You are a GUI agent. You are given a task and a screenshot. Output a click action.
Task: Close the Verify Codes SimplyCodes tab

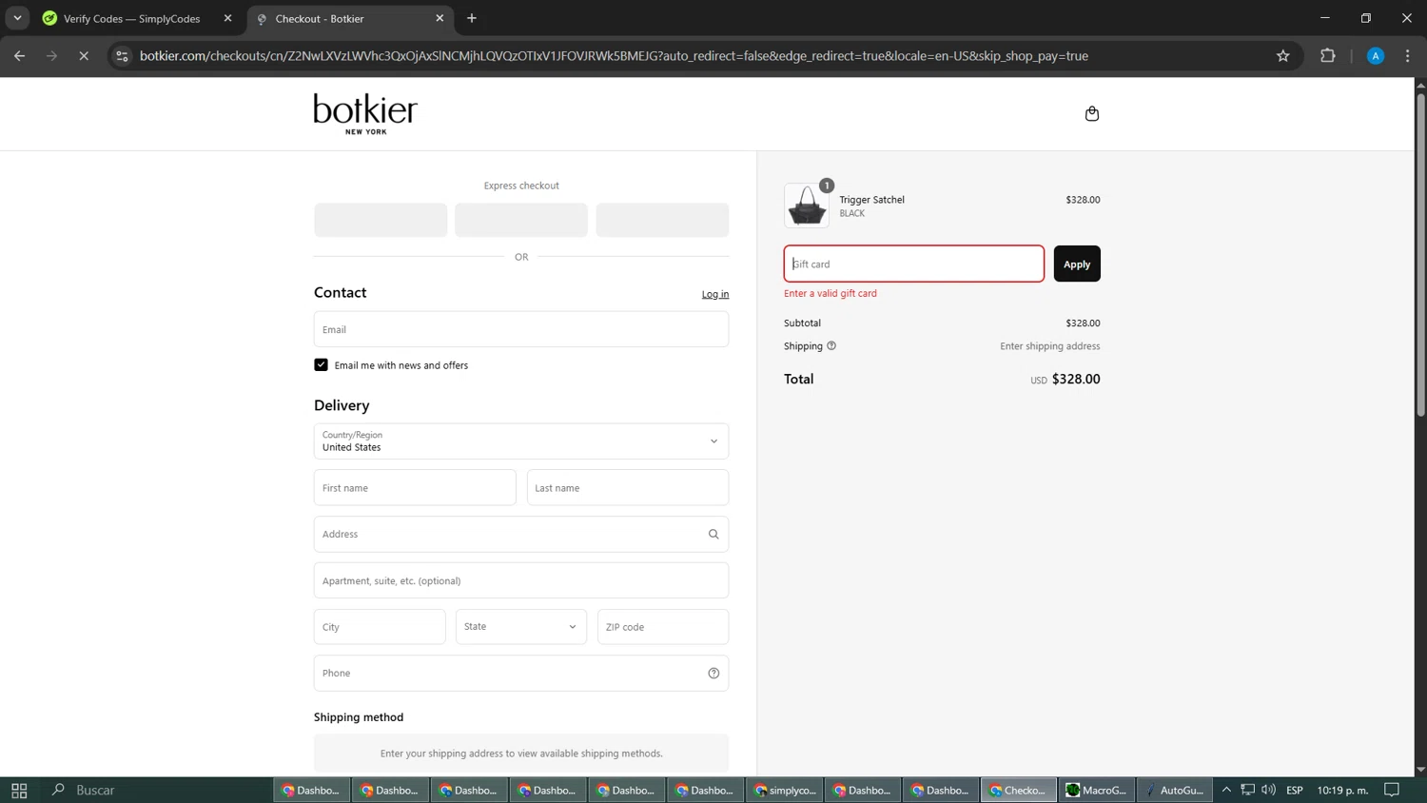227,18
